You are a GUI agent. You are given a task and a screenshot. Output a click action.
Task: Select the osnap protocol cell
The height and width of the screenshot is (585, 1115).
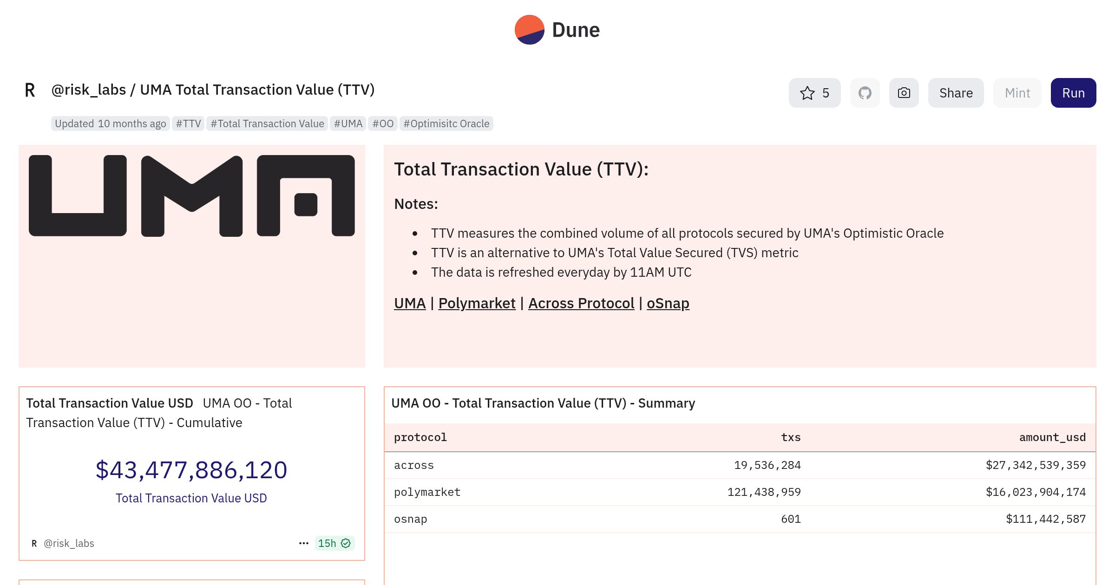pos(411,519)
